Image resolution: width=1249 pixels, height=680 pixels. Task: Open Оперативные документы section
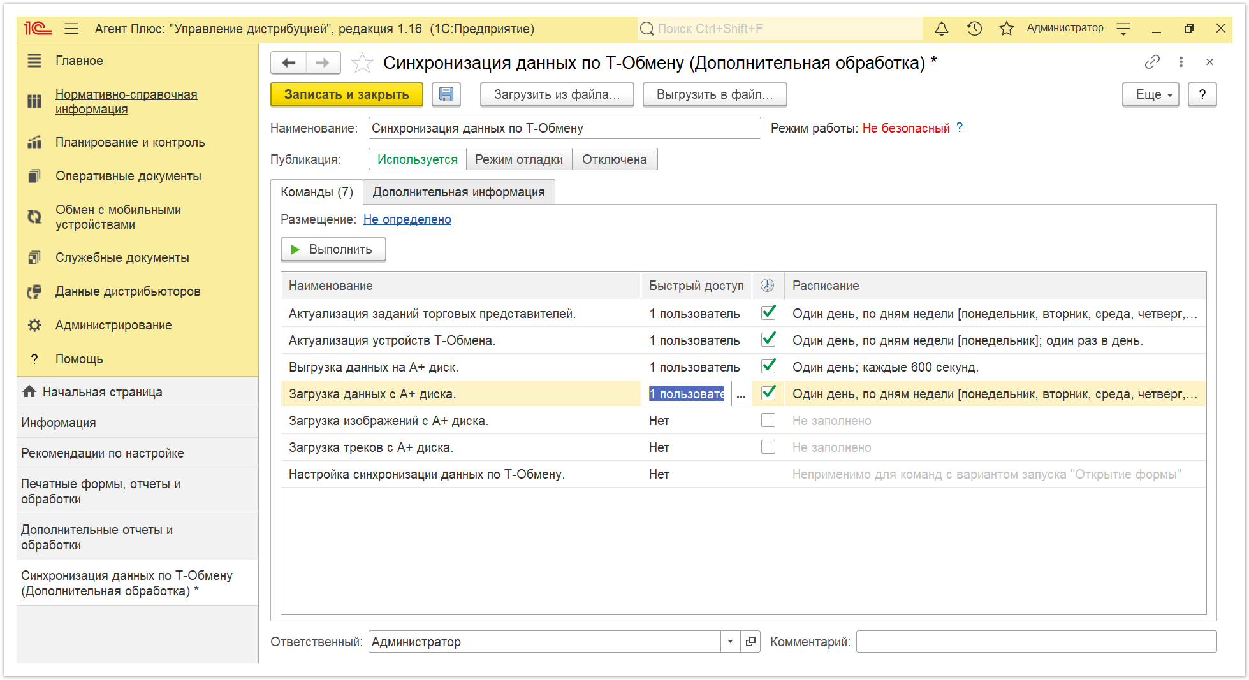128,176
